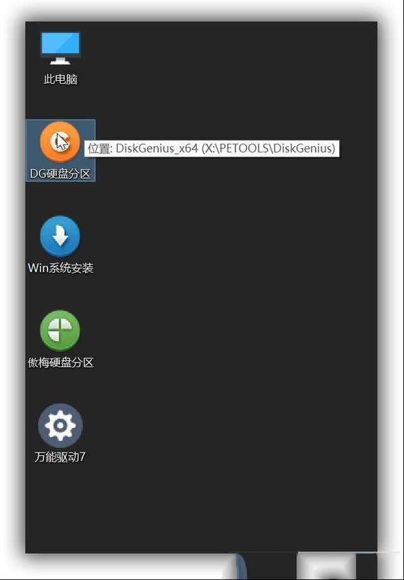The height and width of the screenshot is (580, 404).
Task: Select the Win系统安装 caption text
Action: point(61,268)
